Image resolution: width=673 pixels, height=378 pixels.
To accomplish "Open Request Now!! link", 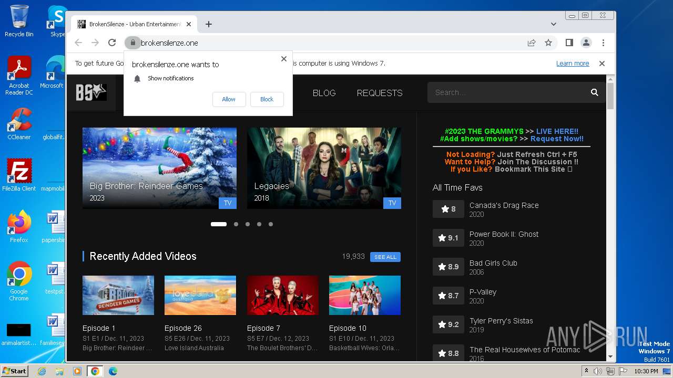I will (557, 139).
